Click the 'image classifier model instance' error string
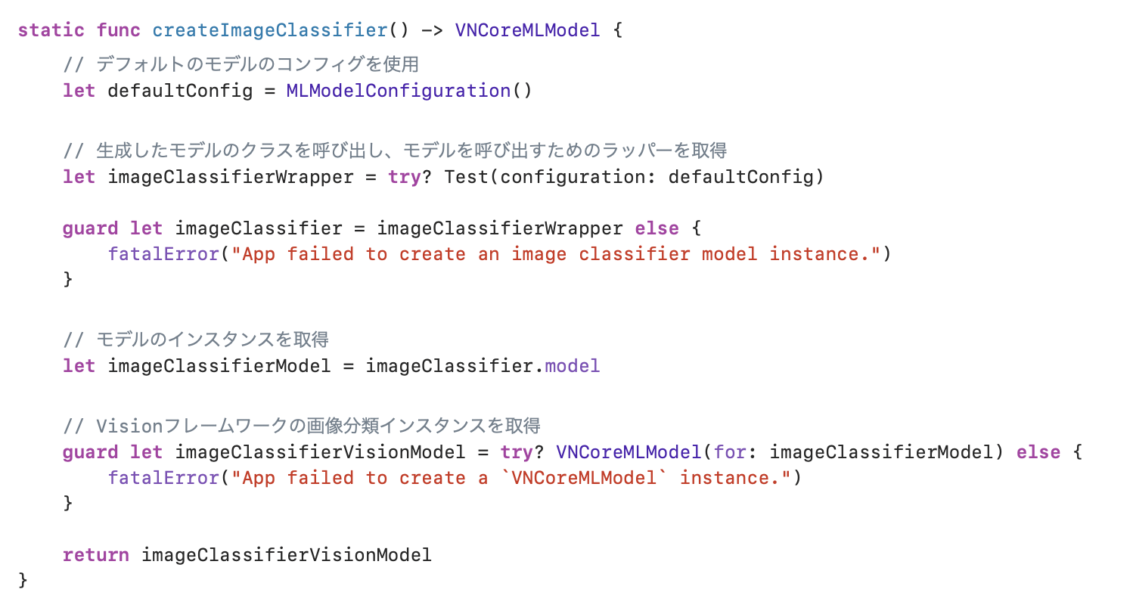Viewport: 1133px width, 611px height. [556, 254]
